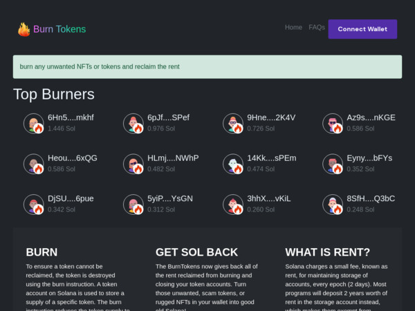Open the FAQs nav link
Viewport: 415px width, 311px height.
pos(317,27)
